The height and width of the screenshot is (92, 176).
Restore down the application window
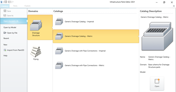point(164,2)
